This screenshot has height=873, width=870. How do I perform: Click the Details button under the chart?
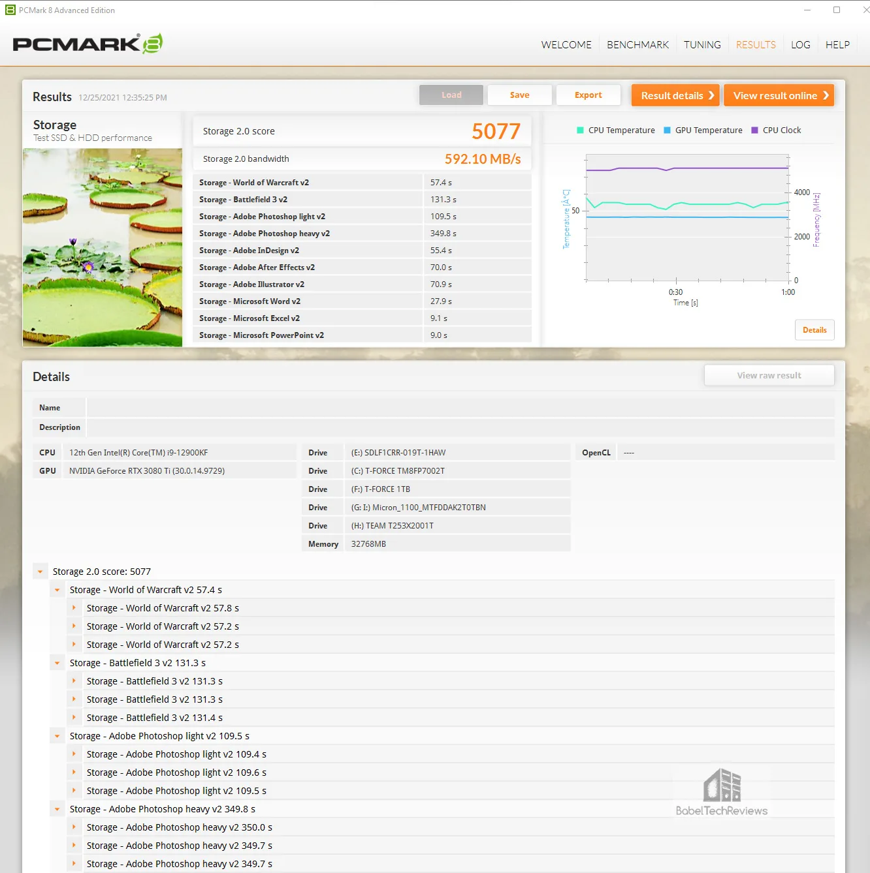pyautogui.click(x=814, y=329)
